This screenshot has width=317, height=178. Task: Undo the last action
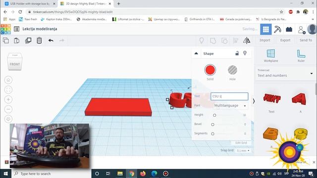click(51, 41)
